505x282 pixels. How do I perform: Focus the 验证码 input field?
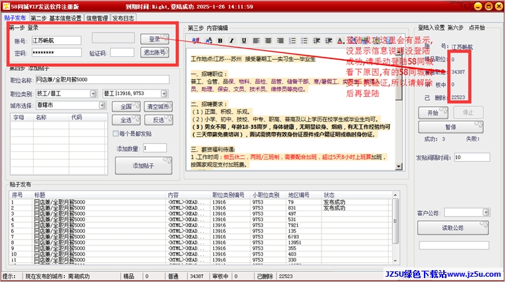(x=122, y=52)
